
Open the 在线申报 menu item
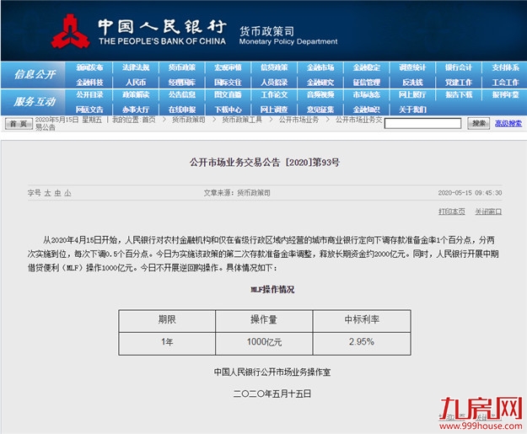pyautogui.click(x=182, y=110)
